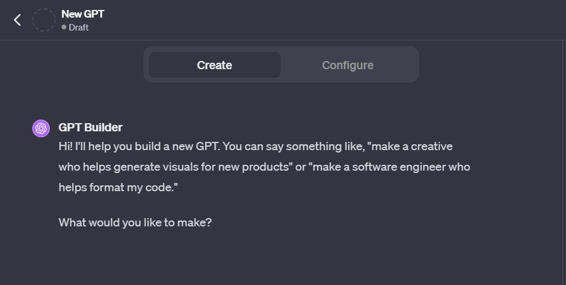
Task: Click the purple GPT Builder logo
Action: pyautogui.click(x=41, y=128)
